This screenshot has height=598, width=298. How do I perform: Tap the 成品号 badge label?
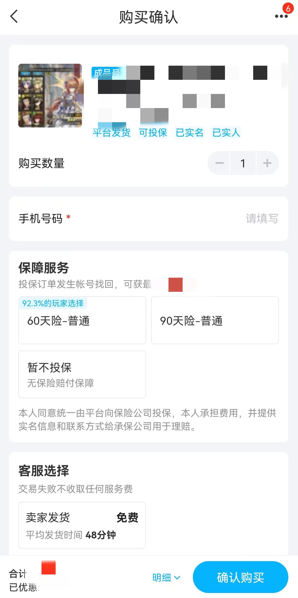pyautogui.click(x=107, y=73)
